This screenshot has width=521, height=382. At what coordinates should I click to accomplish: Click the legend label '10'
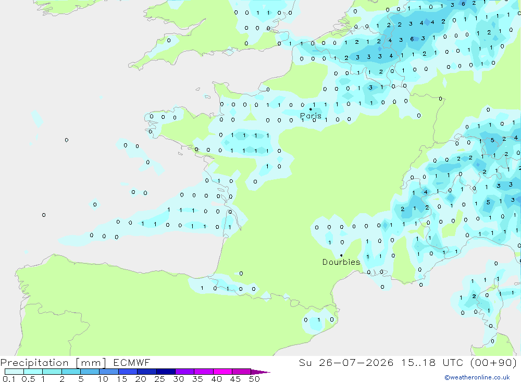pyautogui.click(x=103, y=379)
